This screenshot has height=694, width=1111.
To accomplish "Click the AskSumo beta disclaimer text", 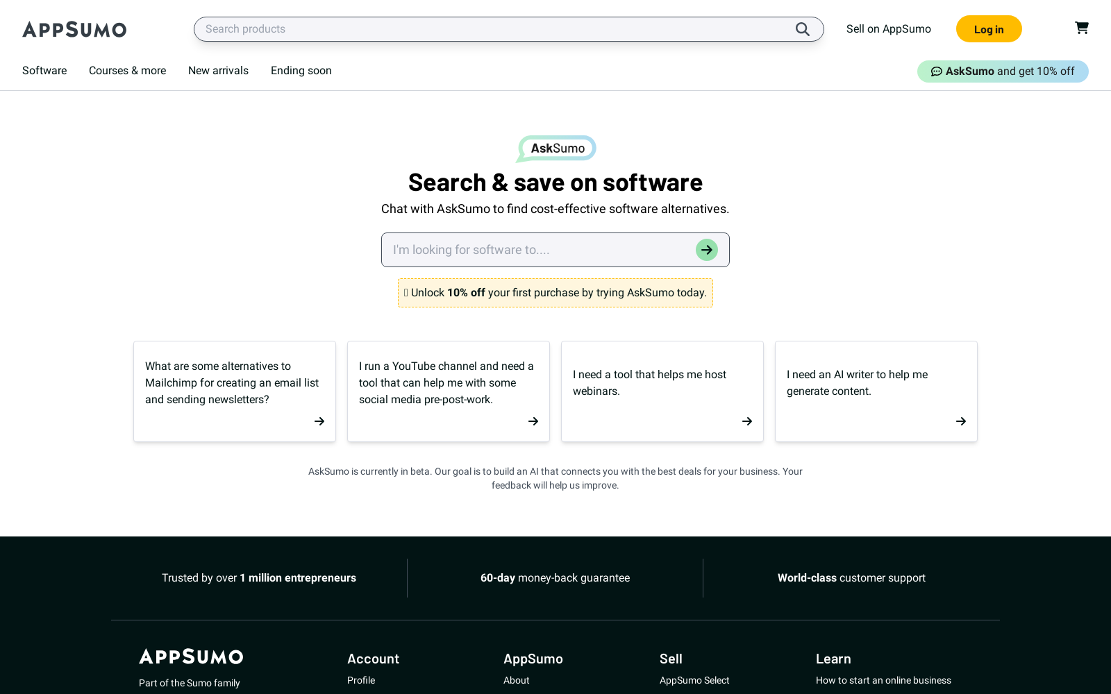I will coord(555,478).
